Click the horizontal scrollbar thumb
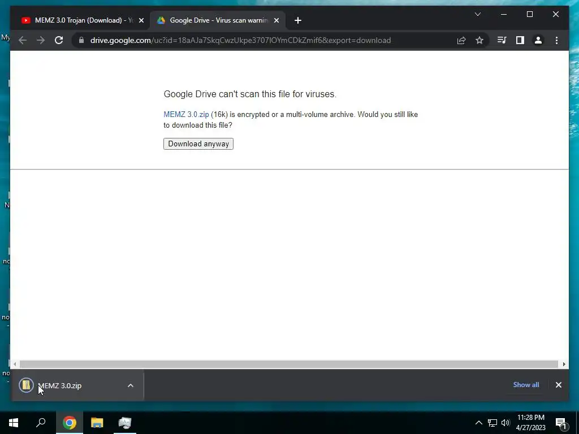 289,364
